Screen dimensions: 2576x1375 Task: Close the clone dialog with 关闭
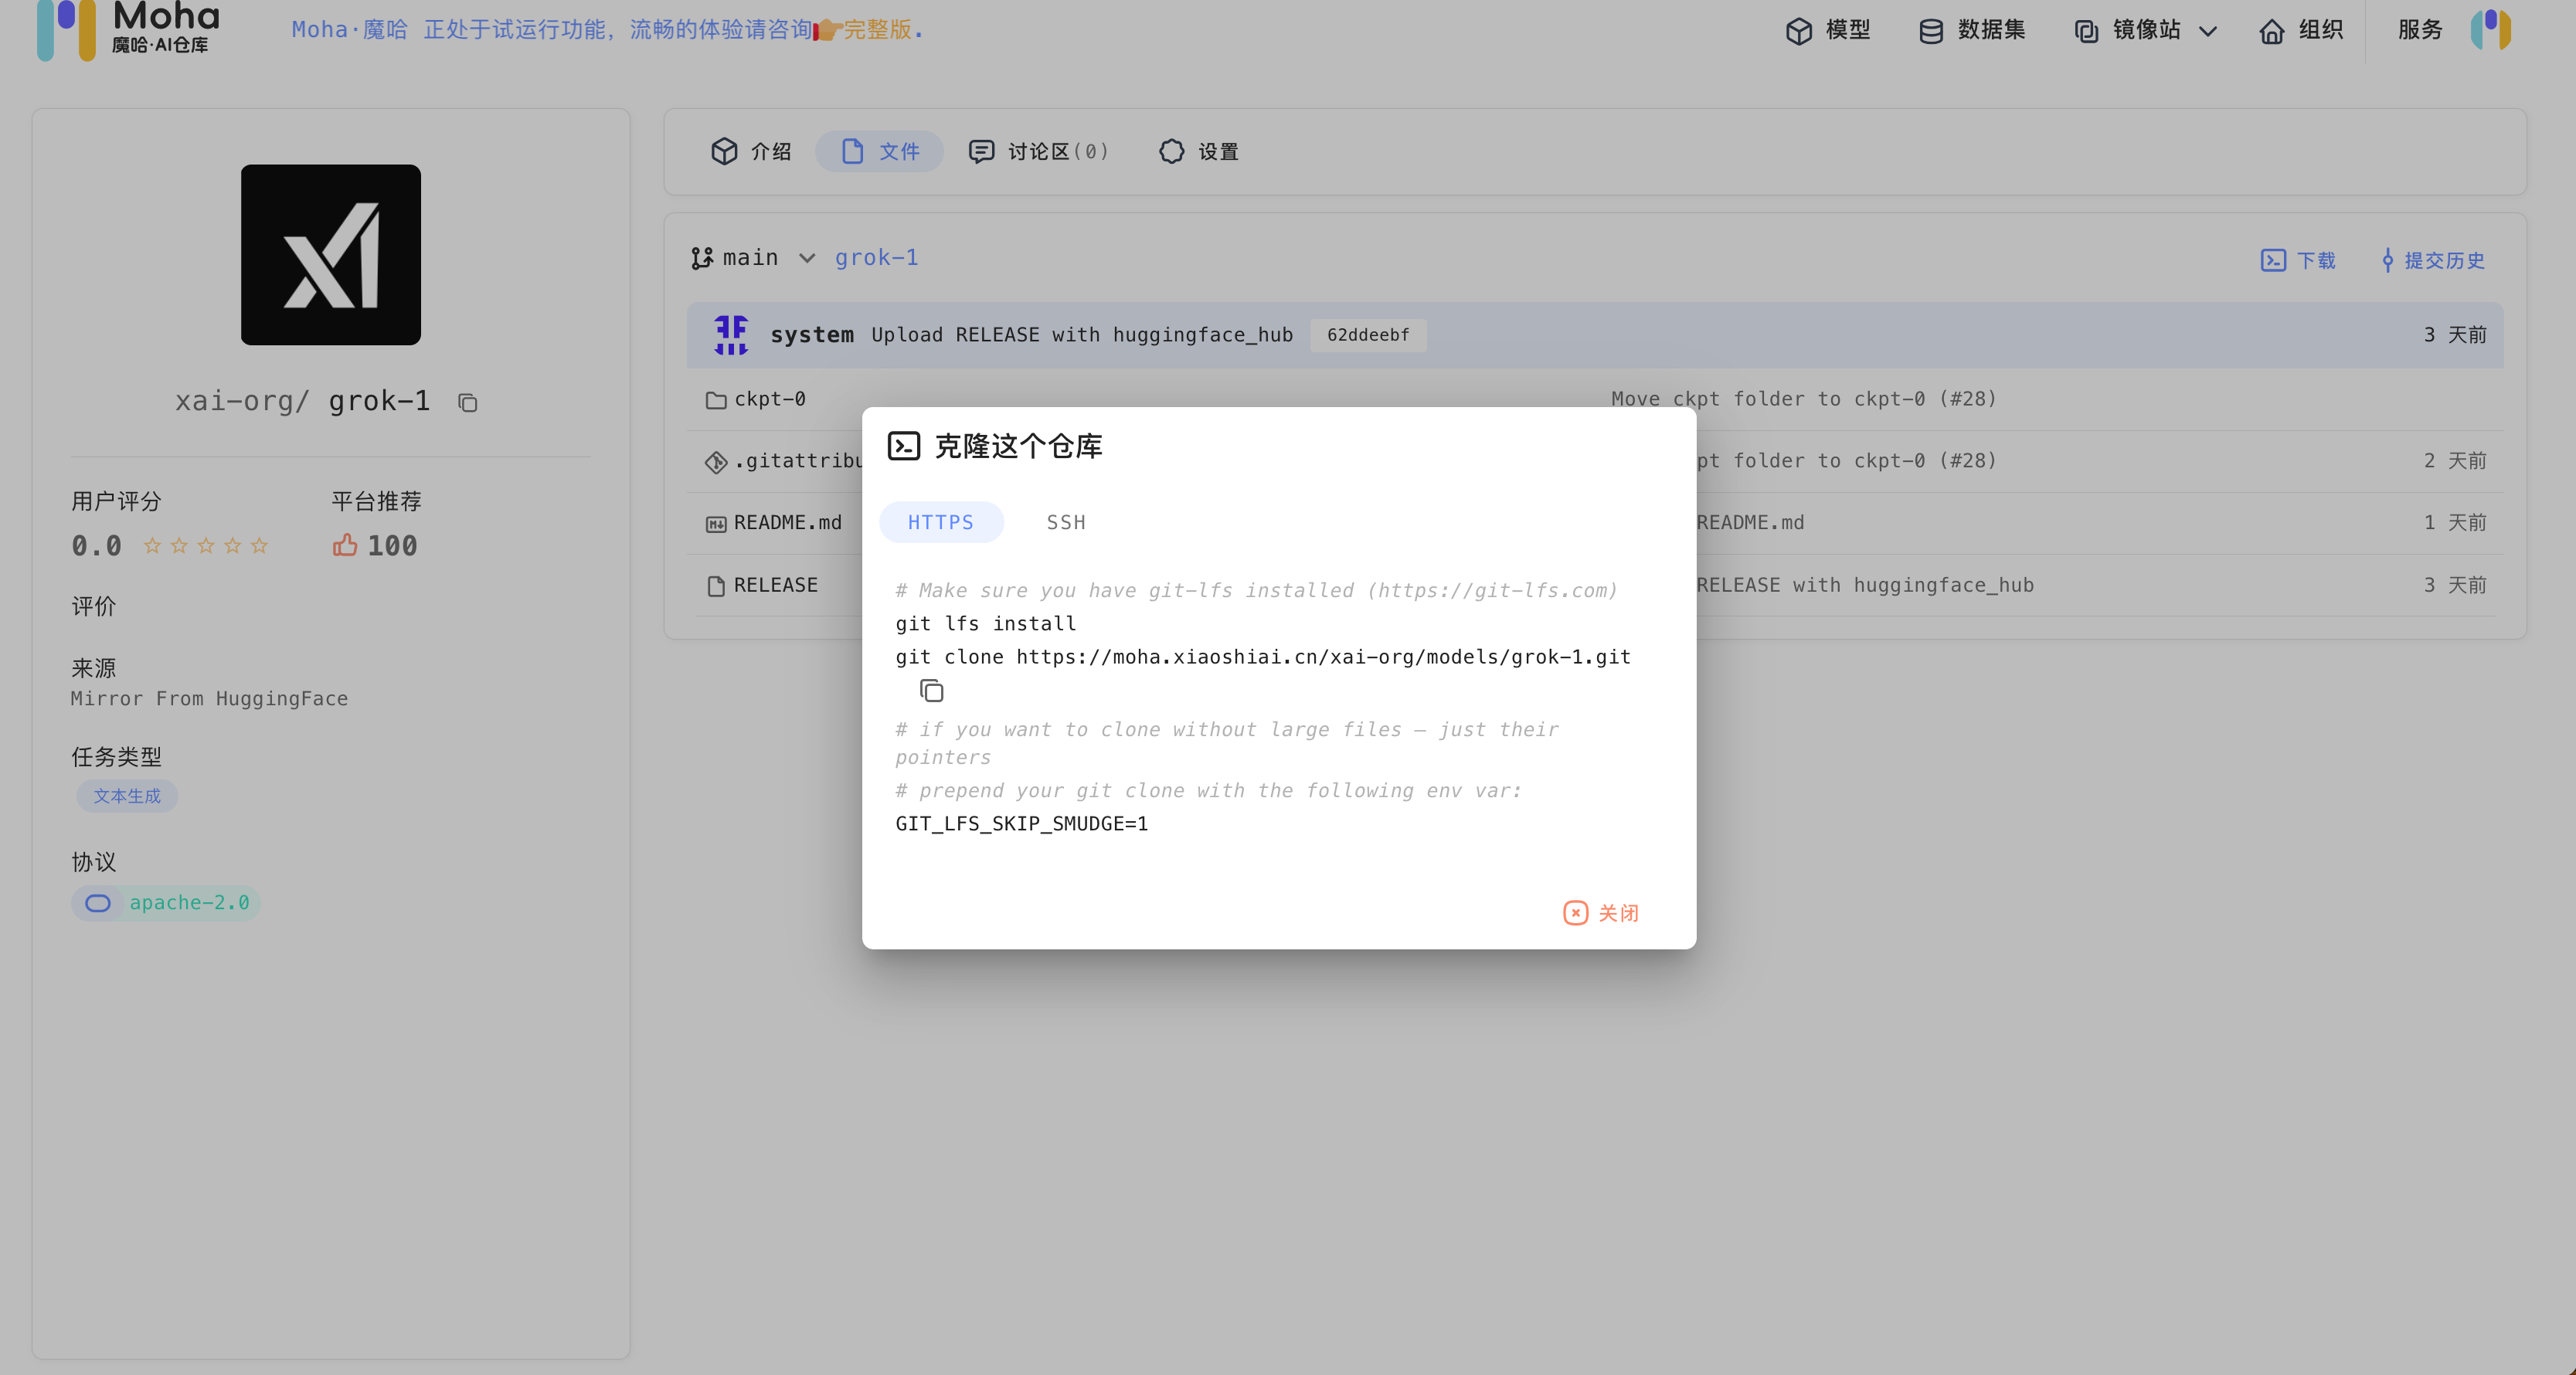pyautogui.click(x=1601, y=913)
